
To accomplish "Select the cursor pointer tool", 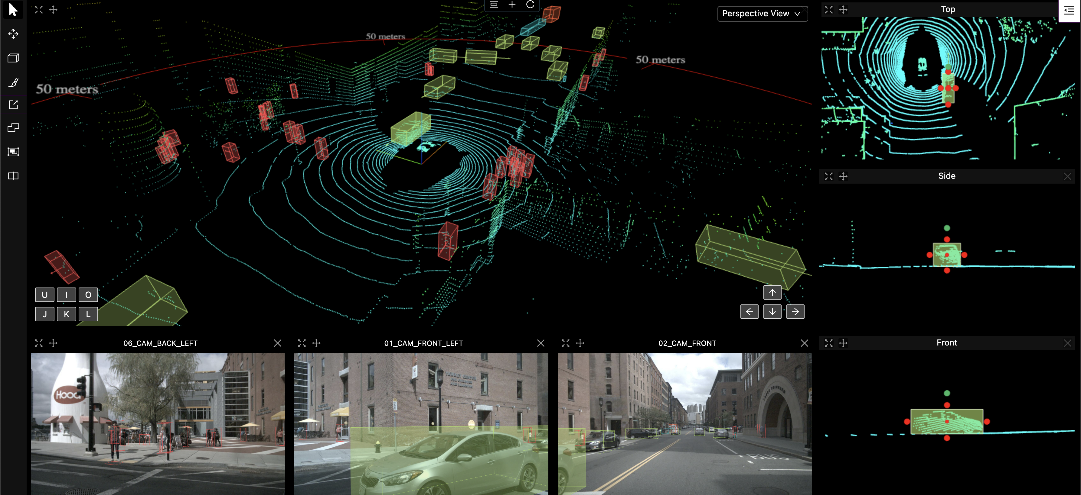I will pos(13,10).
